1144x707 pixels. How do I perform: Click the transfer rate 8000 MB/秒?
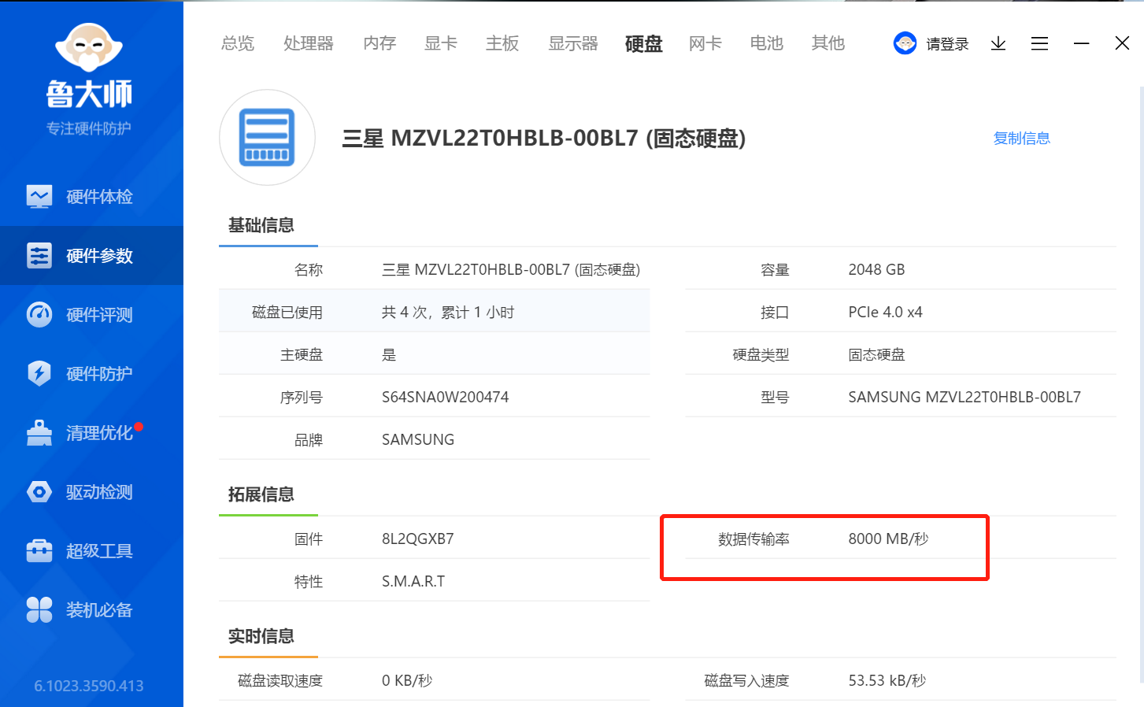(x=888, y=539)
